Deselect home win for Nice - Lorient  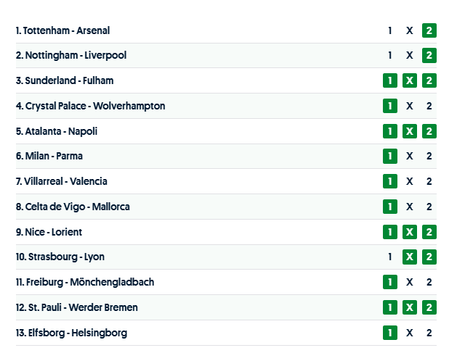pyautogui.click(x=390, y=232)
